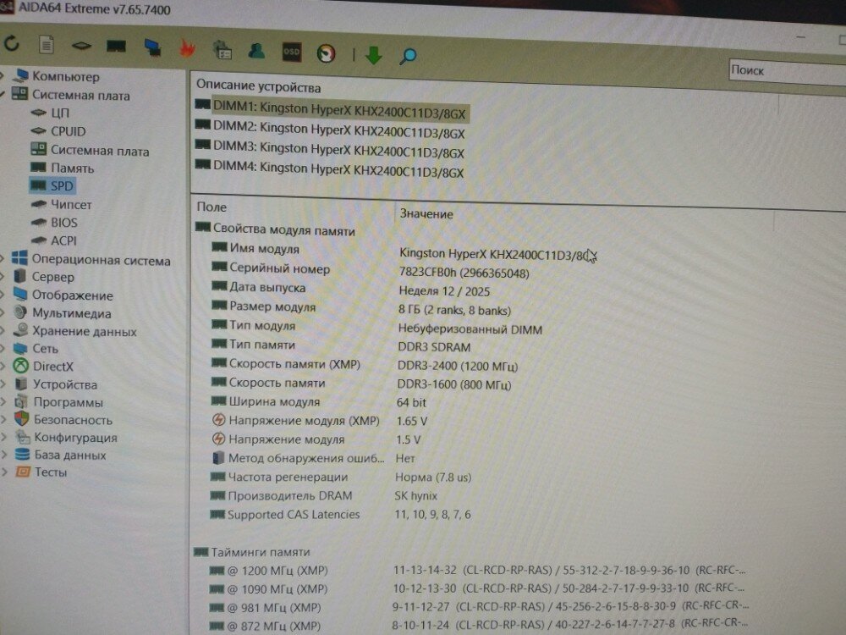This screenshot has width=846, height=635.
Task: Click the Тесты sidebar item
Action: (x=50, y=472)
